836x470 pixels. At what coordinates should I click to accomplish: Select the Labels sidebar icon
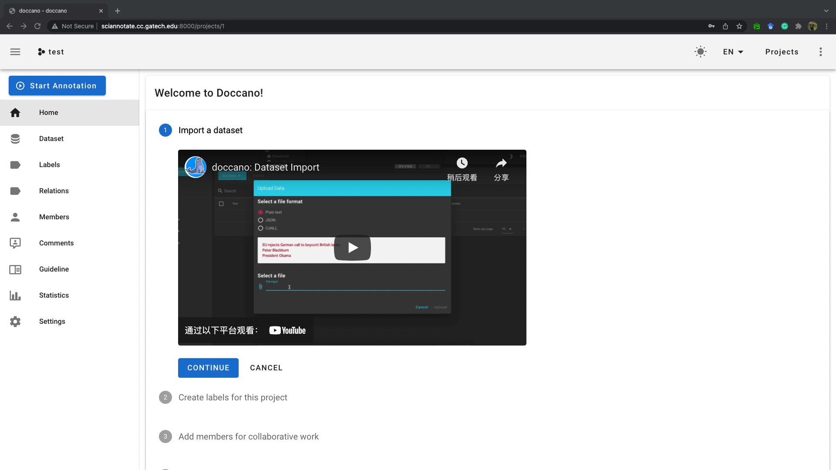[x=16, y=164]
